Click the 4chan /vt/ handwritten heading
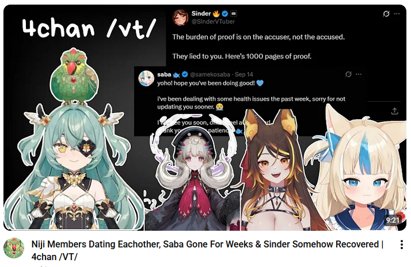Viewport: 411px width, 267px height. tap(89, 28)
